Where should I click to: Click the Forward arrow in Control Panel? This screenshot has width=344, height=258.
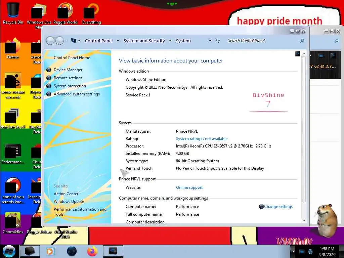[59, 41]
